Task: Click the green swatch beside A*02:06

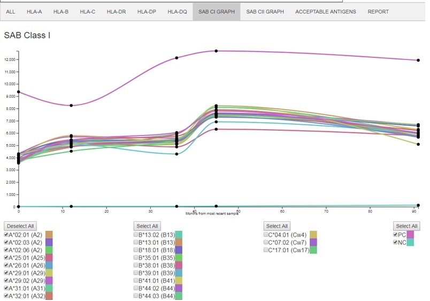Action: [49, 250]
